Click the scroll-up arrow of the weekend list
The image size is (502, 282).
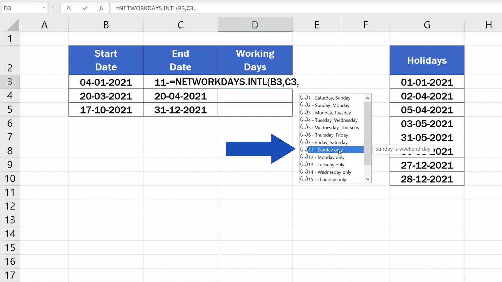[367, 98]
